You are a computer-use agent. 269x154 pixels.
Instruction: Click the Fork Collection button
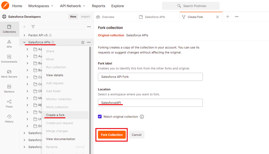coord(112,135)
